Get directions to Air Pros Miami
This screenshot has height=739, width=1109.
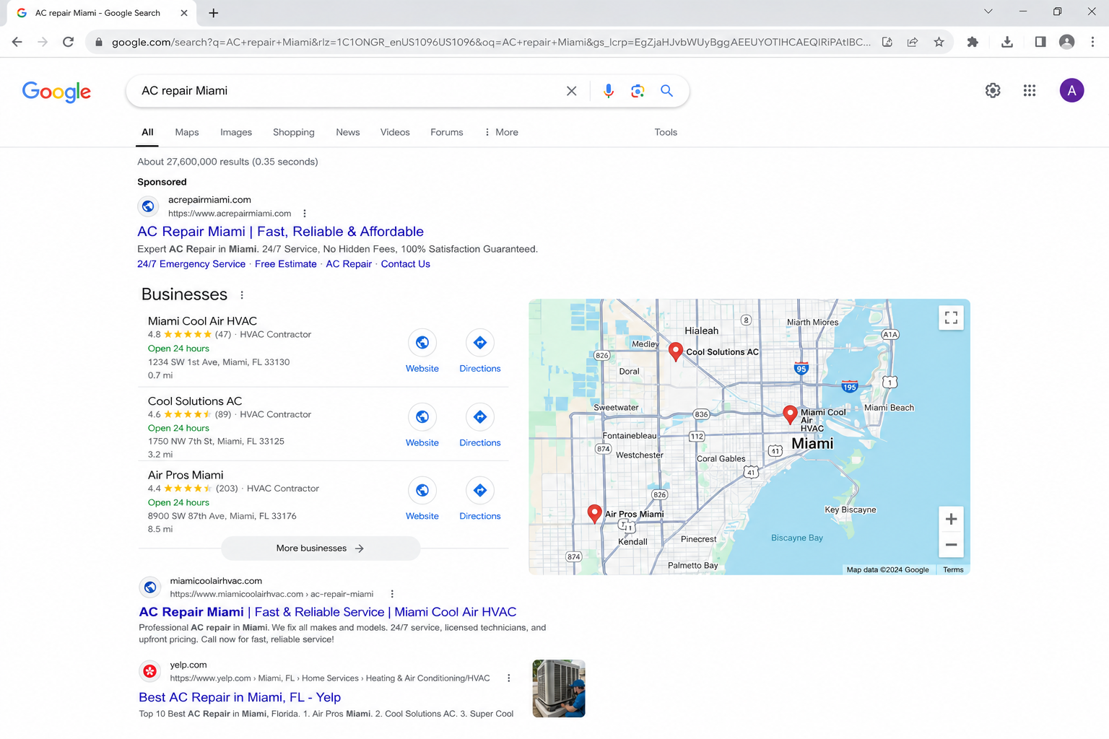[480, 491]
